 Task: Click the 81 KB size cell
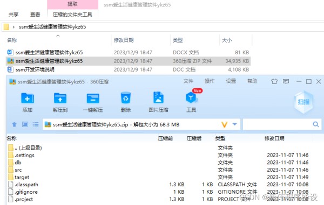[x=242, y=52]
